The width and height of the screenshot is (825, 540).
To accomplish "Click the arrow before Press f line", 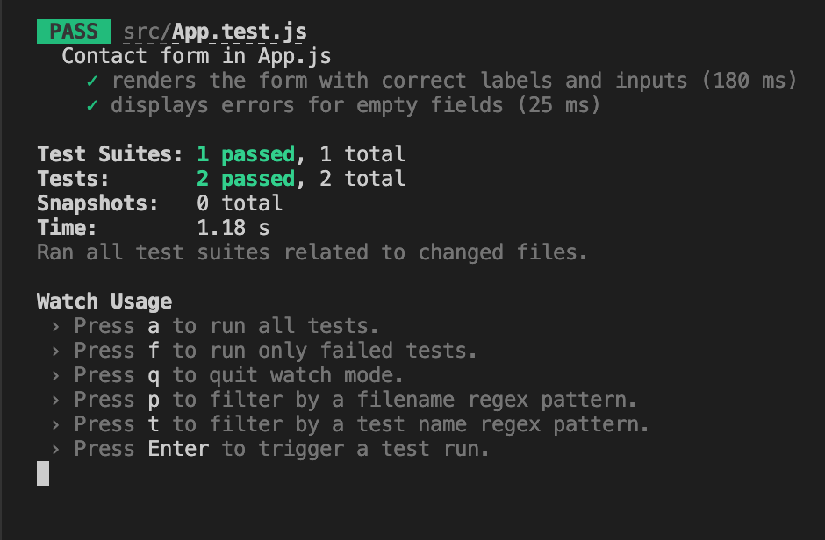I will (x=56, y=351).
